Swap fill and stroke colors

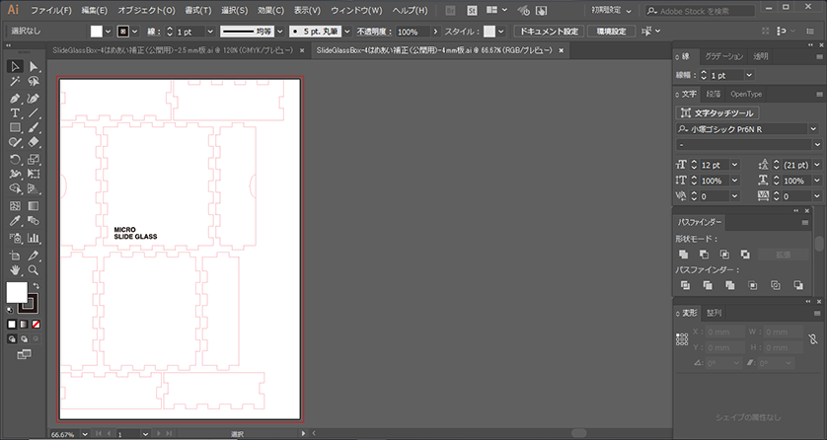pyautogui.click(x=37, y=285)
